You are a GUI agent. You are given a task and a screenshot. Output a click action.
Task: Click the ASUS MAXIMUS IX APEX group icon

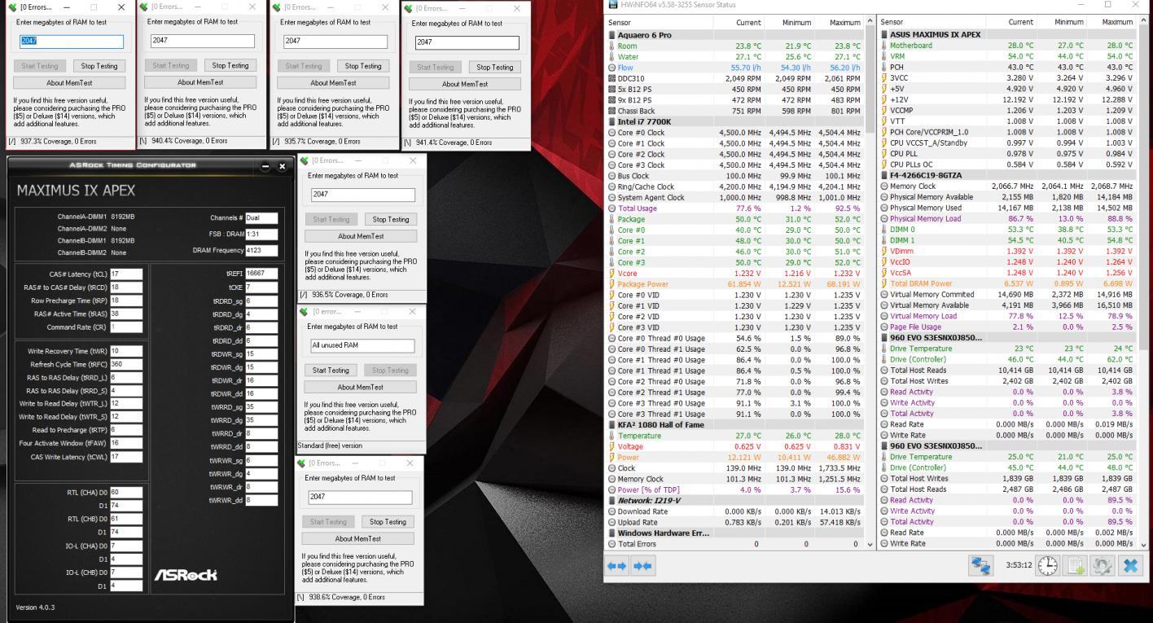(x=884, y=34)
